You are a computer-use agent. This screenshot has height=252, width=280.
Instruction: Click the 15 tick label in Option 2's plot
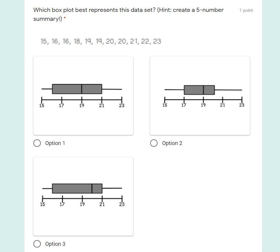[x=165, y=105]
